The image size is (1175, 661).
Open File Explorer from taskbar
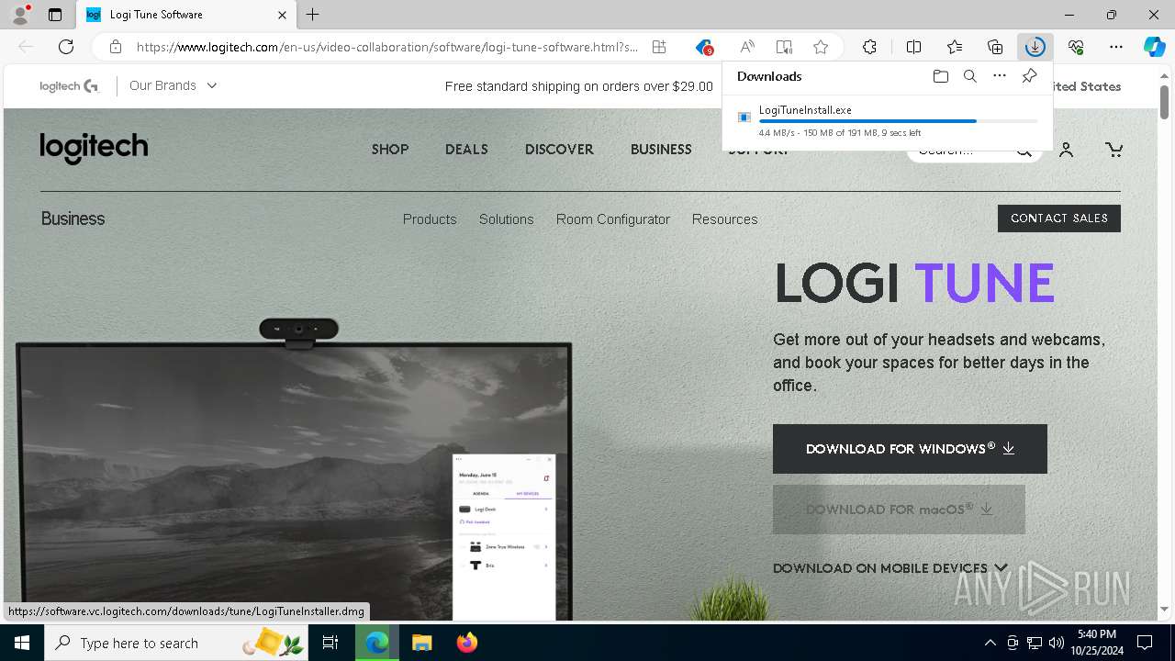tap(421, 643)
